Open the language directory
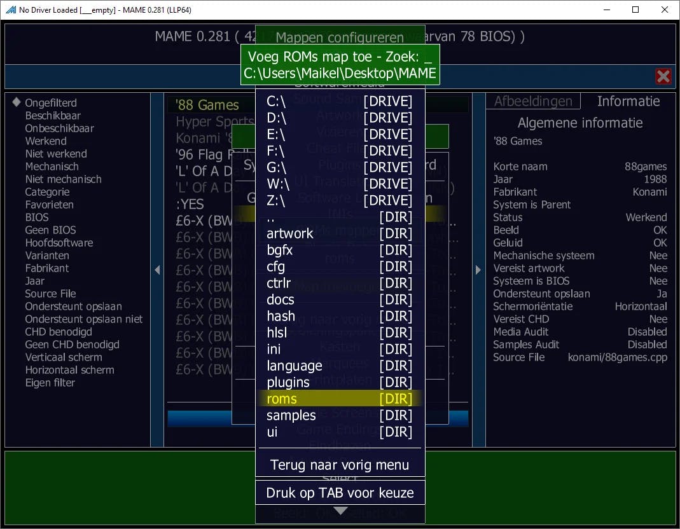The height and width of the screenshot is (529, 680). pos(340,366)
